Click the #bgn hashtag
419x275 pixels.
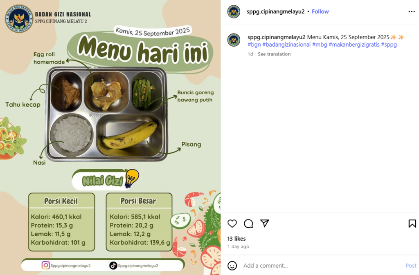254,45
